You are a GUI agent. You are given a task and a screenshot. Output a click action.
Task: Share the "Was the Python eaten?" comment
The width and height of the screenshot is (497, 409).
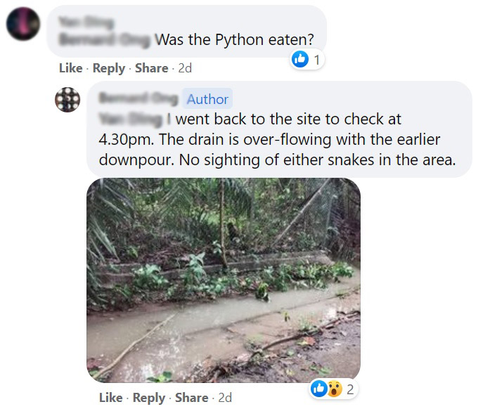(151, 68)
